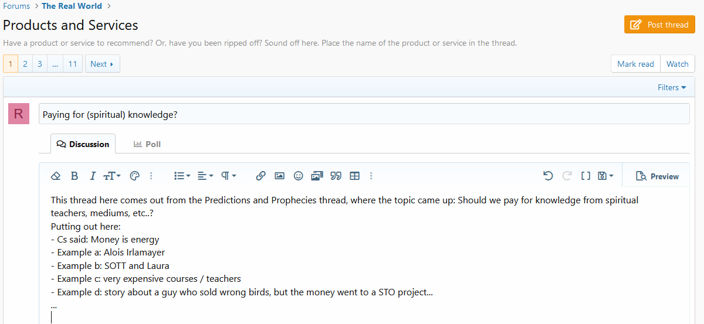This screenshot has width=704, height=324.
Task: Toggle italic text formatting
Action: (x=92, y=176)
